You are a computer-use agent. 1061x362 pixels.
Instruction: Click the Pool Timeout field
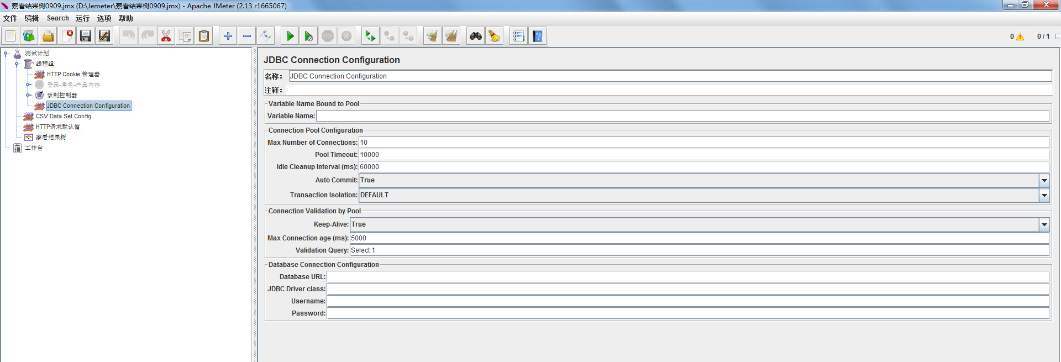(704, 155)
